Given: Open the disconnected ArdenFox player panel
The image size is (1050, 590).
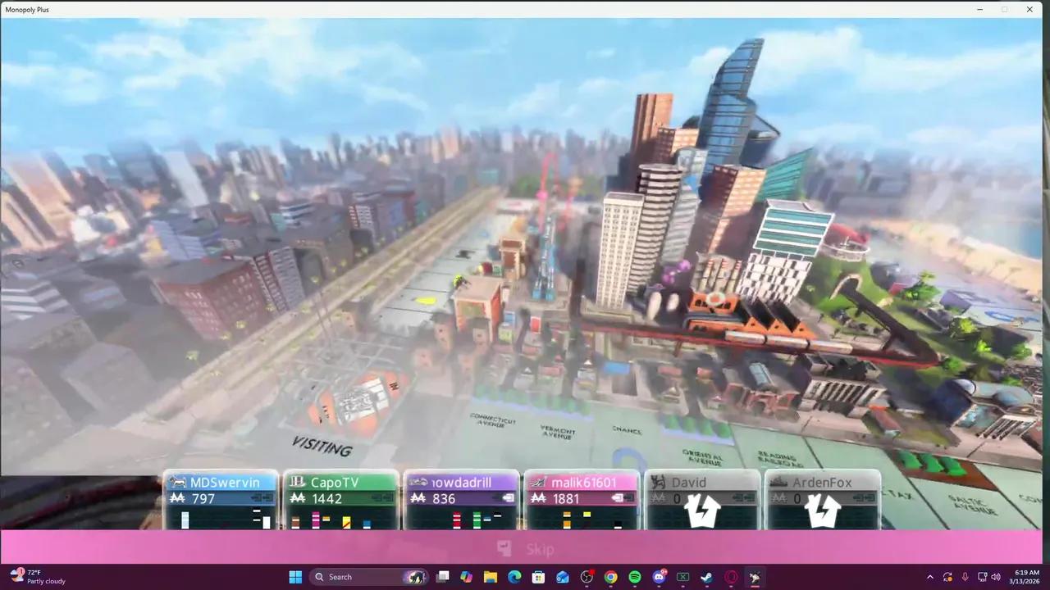Looking at the screenshot, I should coord(823,501).
